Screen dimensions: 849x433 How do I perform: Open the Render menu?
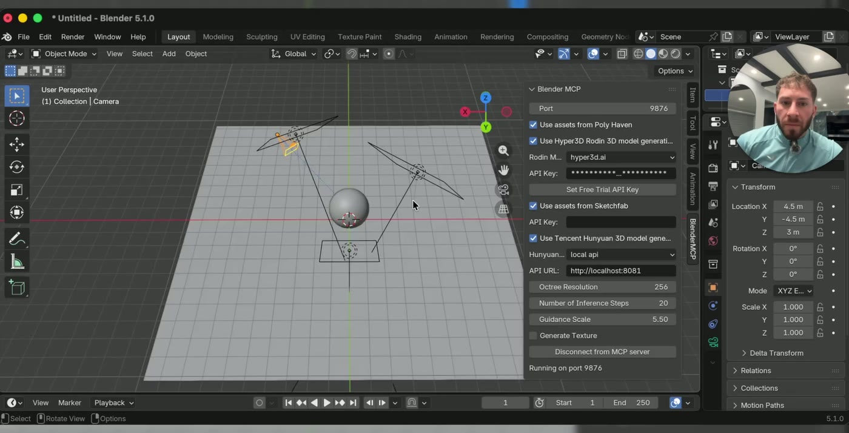(73, 37)
